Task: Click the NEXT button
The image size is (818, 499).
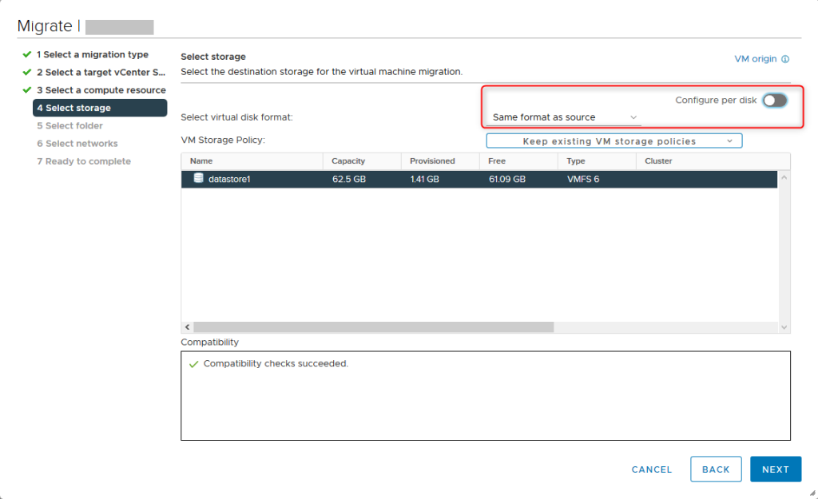Action: 775,469
